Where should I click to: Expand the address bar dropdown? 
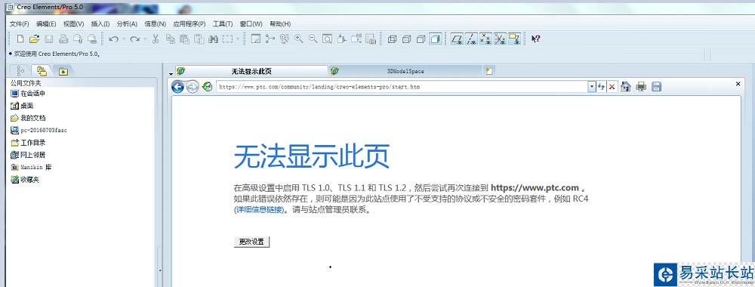click(x=592, y=87)
